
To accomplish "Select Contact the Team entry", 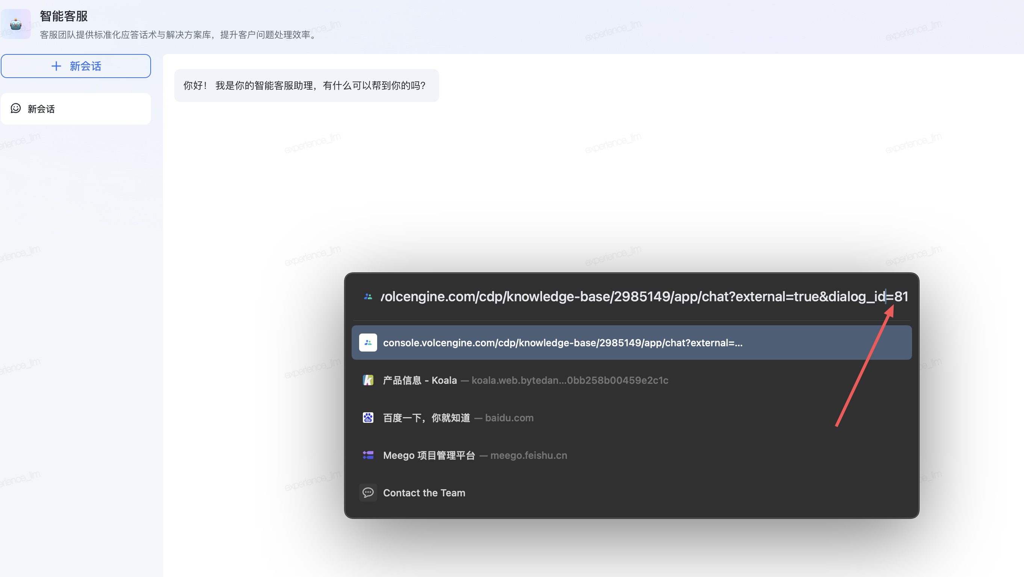I will pos(424,493).
